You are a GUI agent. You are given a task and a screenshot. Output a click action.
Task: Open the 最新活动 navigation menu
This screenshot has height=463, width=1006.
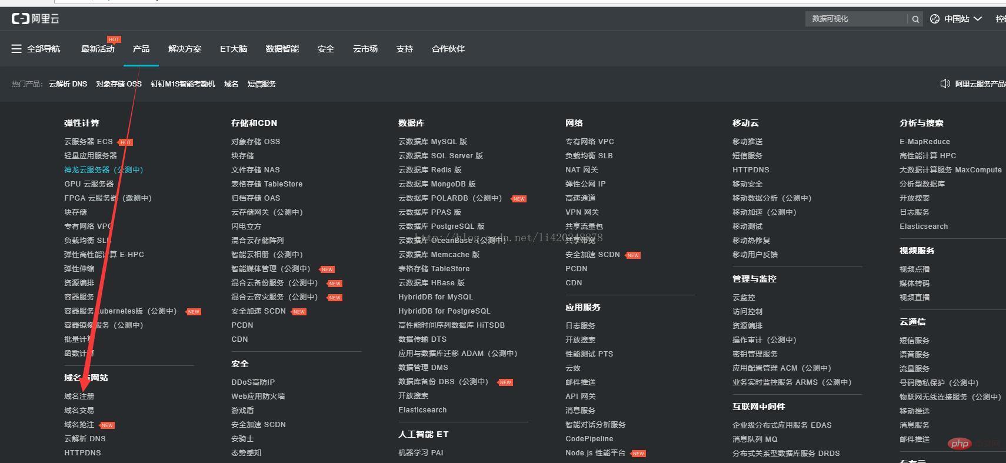(98, 49)
